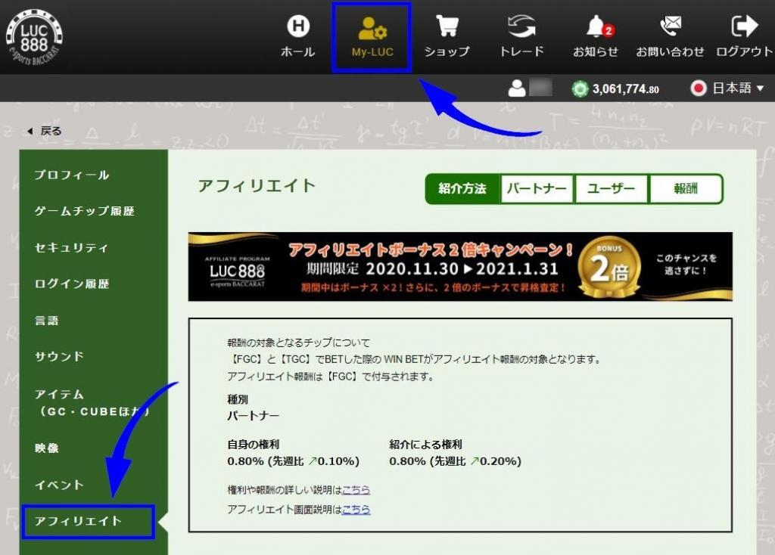Select the 紹介方法 tab
Viewport: 775px width, 555px height.
[x=462, y=188]
